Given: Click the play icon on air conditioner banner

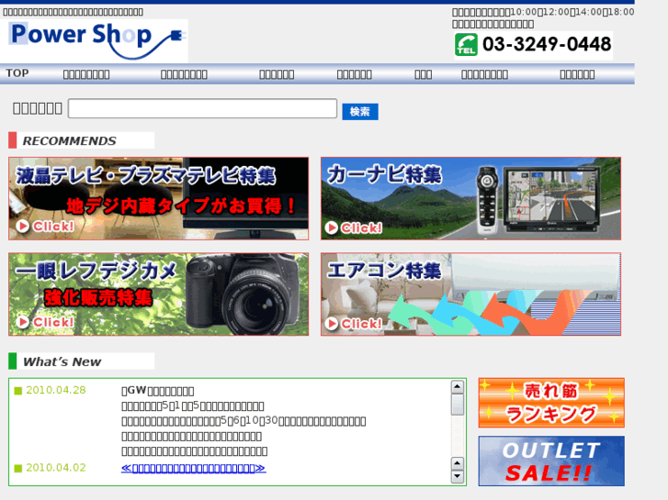Looking at the screenshot, I should coord(331,324).
